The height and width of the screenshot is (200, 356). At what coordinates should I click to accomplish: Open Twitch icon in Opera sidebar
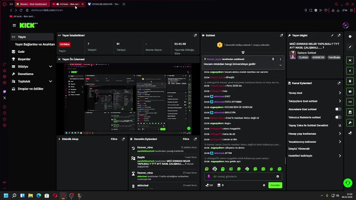tap(4, 92)
